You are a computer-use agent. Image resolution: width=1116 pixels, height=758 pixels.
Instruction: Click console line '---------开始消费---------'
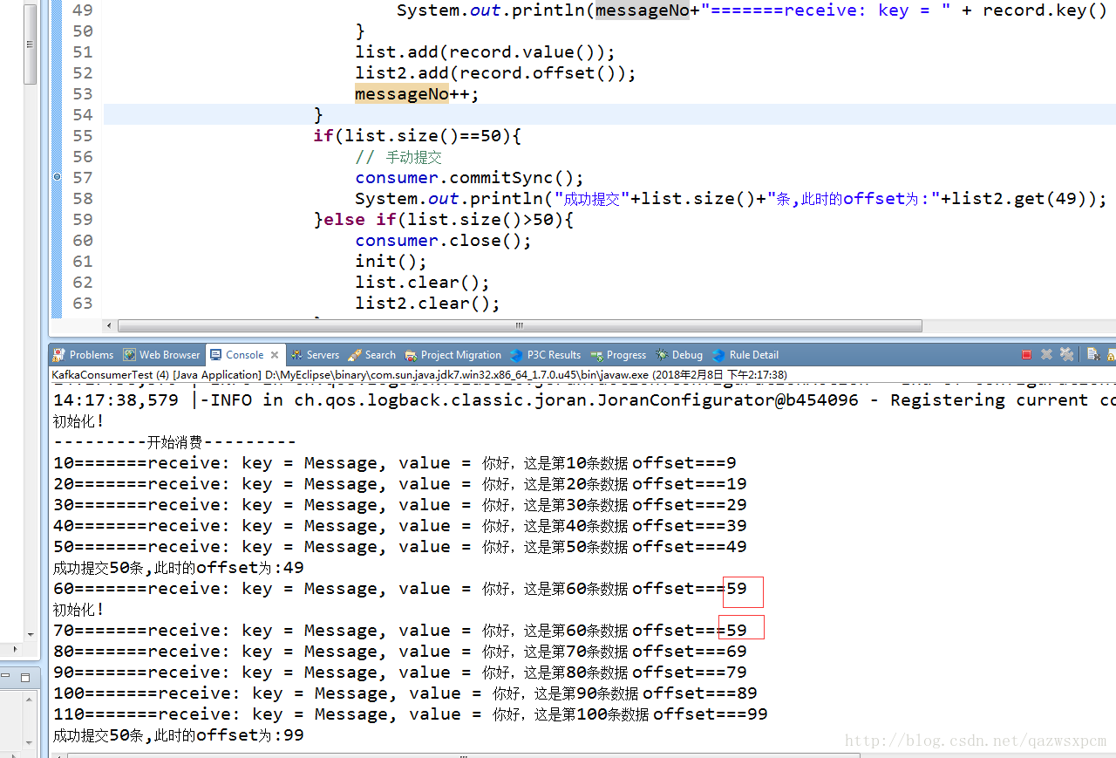174,442
